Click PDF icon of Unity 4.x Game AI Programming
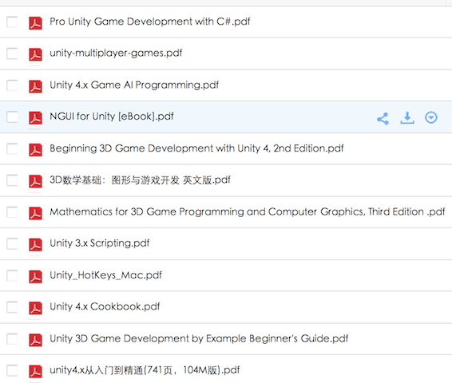Viewport: 452px width, 383px height. coord(35,86)
